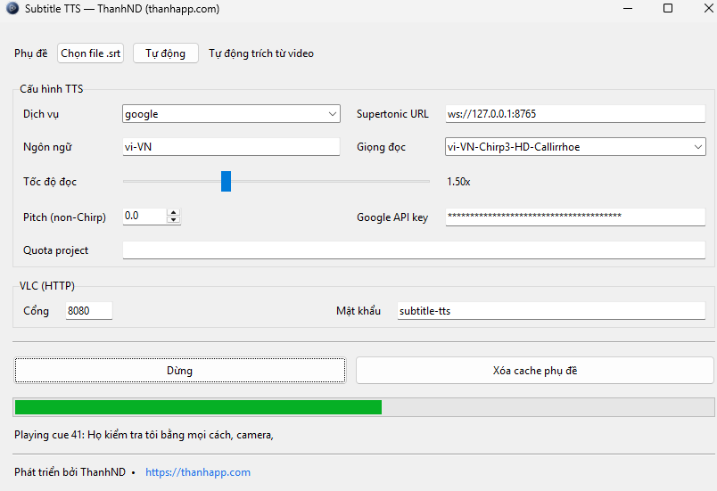Click the reading speed slider handle

pyautogui.click(x=226, y=181)
